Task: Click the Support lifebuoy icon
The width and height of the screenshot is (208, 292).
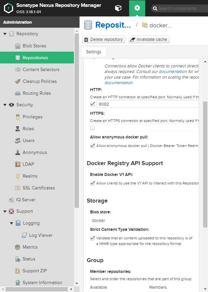Action: (12, 211)
